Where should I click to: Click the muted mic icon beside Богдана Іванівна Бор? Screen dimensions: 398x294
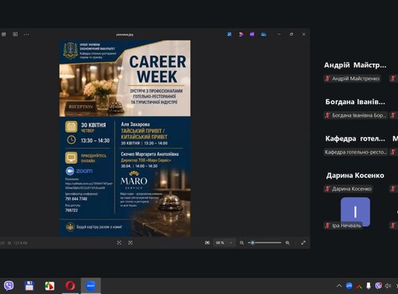327,115
